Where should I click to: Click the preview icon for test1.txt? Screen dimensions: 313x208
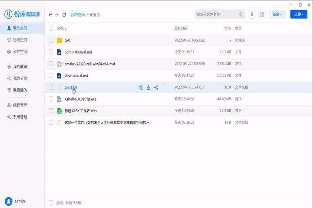pyautogui.click(x=140, y=88)
